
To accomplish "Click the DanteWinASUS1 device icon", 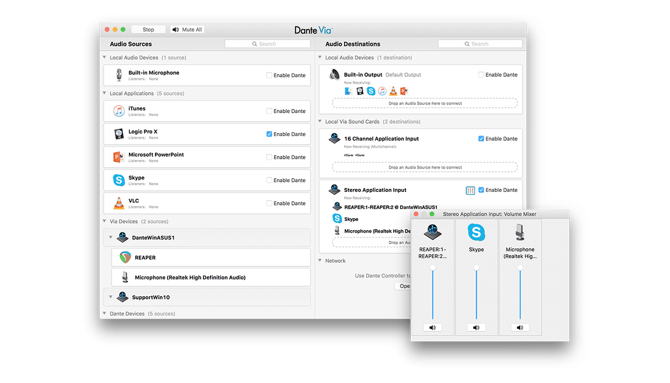I will [x=123, y=237].
